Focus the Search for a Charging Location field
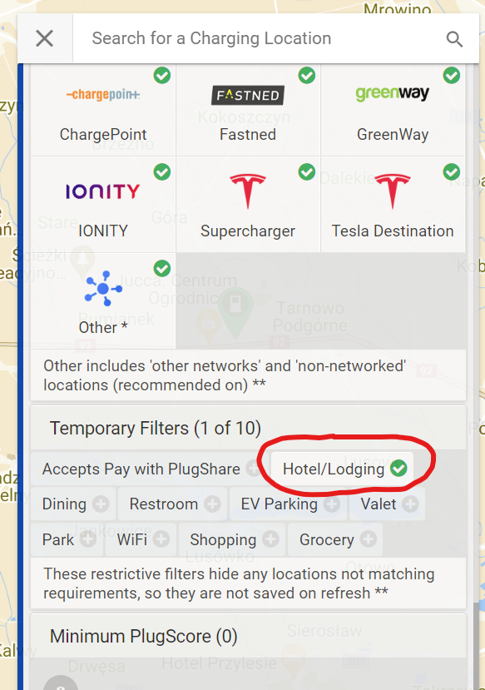The height and width of the screenshot is (690, 485). click(260, 38)
